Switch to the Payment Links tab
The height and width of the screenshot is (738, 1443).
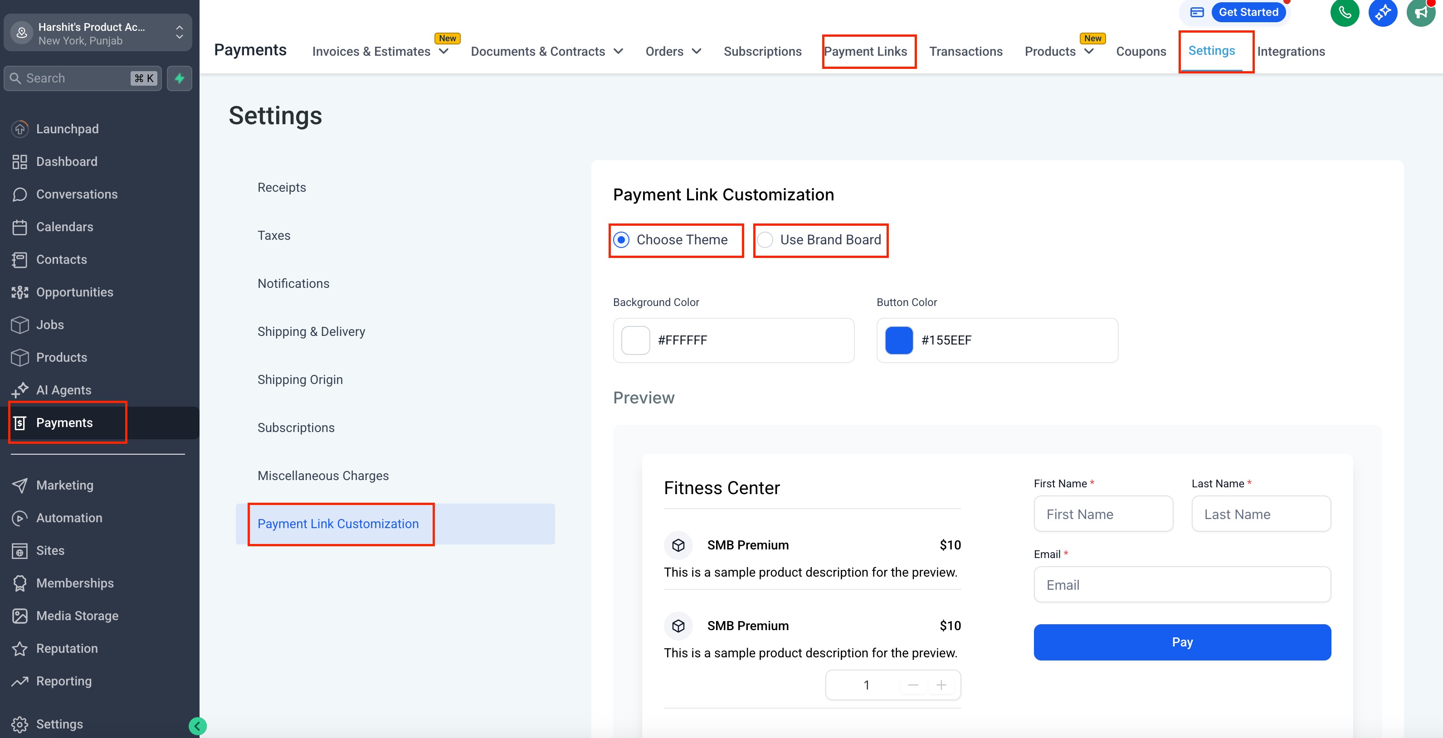coord(865,52)
